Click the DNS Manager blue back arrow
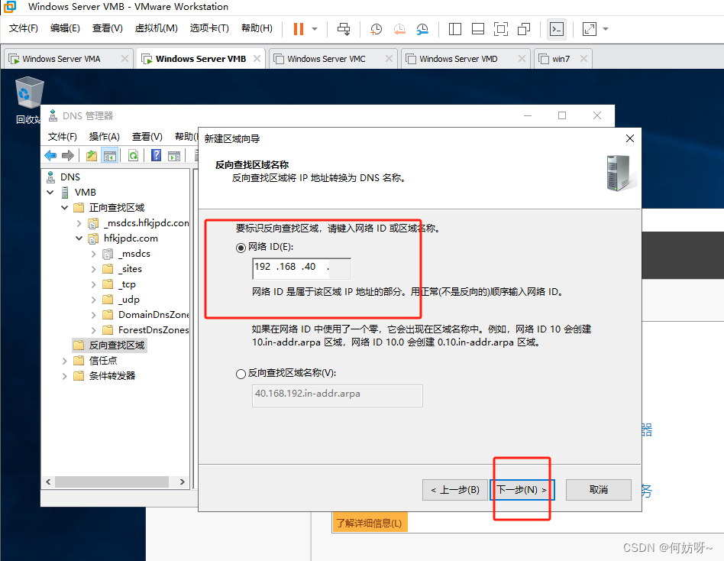Screen dimensions: 724x561 point(50,156)
